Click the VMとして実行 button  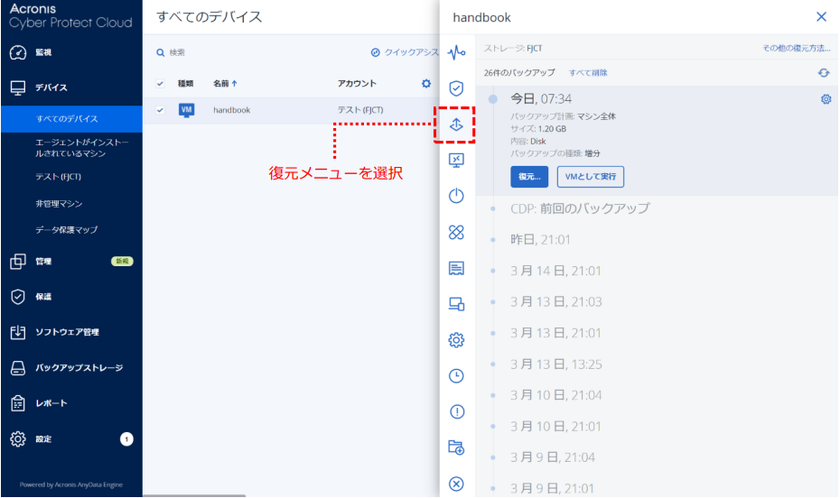tap(590, 177)
